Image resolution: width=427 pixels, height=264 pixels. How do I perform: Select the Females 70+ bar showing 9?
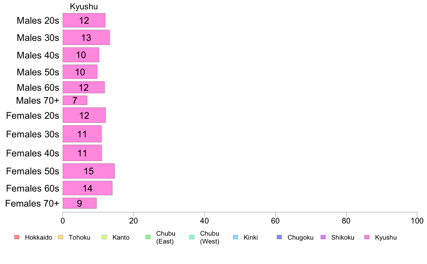pos(79,203)
